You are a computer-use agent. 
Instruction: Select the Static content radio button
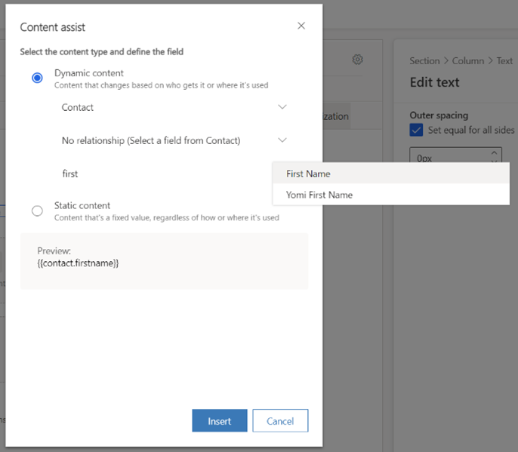coord(37,211)
